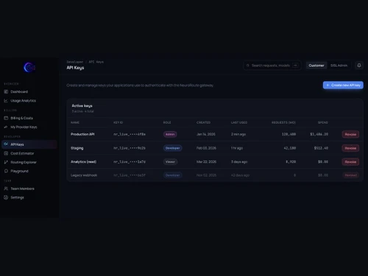Switch to the Admin view toggle
The width and height of the screenshot is (368, 276).
pos(339,66)
